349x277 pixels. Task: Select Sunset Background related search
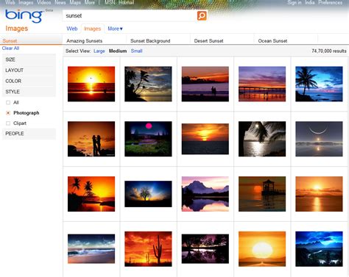[x=150, y=41]
